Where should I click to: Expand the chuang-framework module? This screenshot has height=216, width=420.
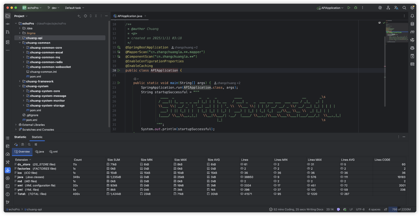point(20,81)
